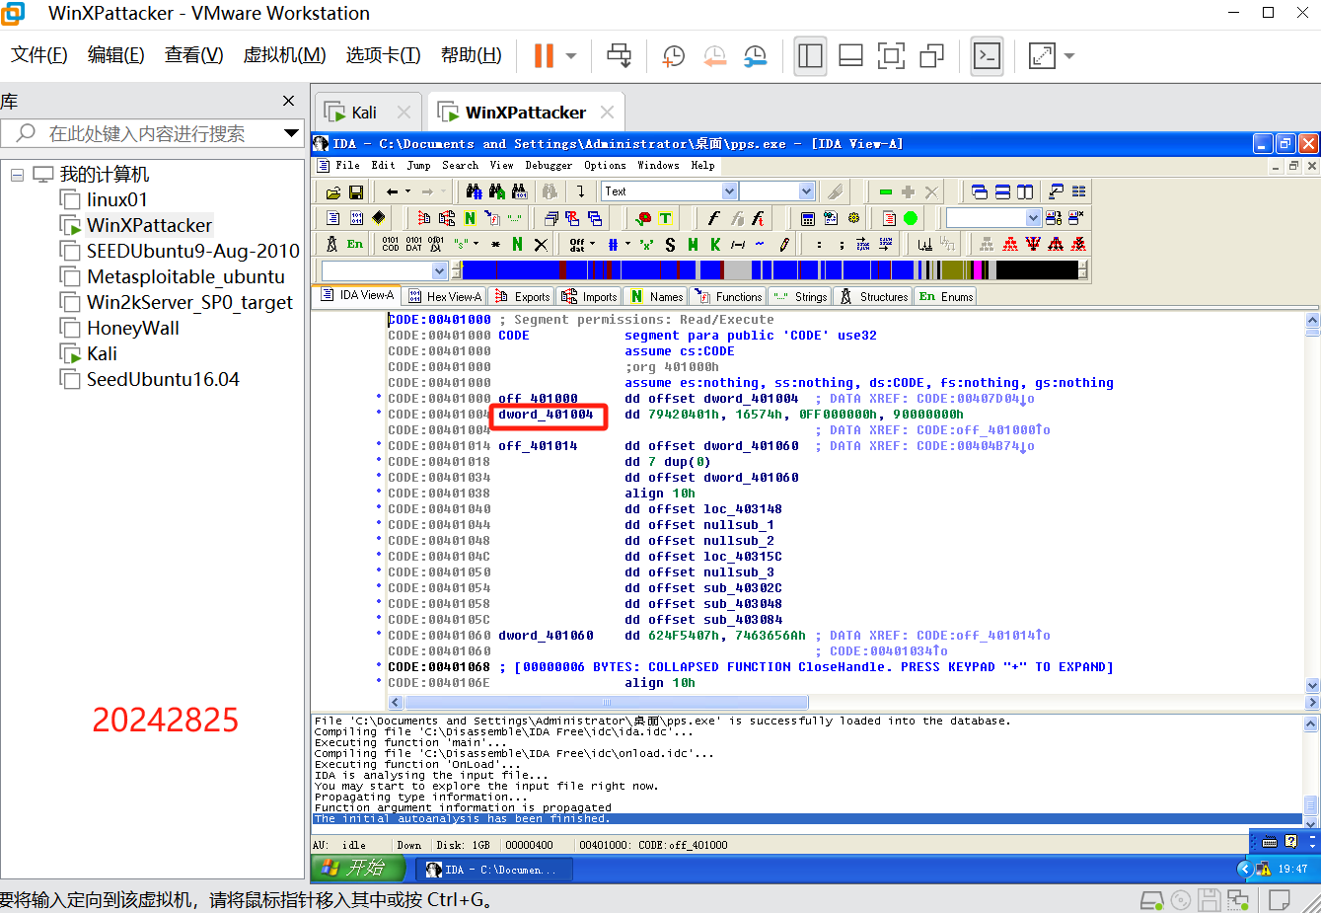Toggle the VMware thumbnail bar view
This screenshot has width=1321, height=913.
[850, 55]
